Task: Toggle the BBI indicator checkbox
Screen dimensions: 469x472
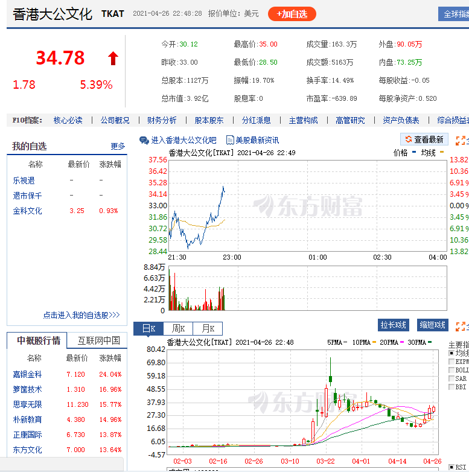Action: click(451, 387)
